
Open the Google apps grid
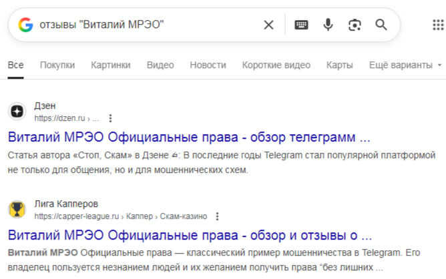tap(438, 25)
